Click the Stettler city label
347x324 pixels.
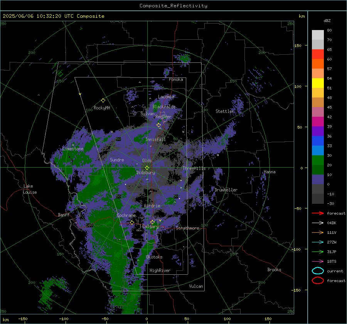[225, 111]
